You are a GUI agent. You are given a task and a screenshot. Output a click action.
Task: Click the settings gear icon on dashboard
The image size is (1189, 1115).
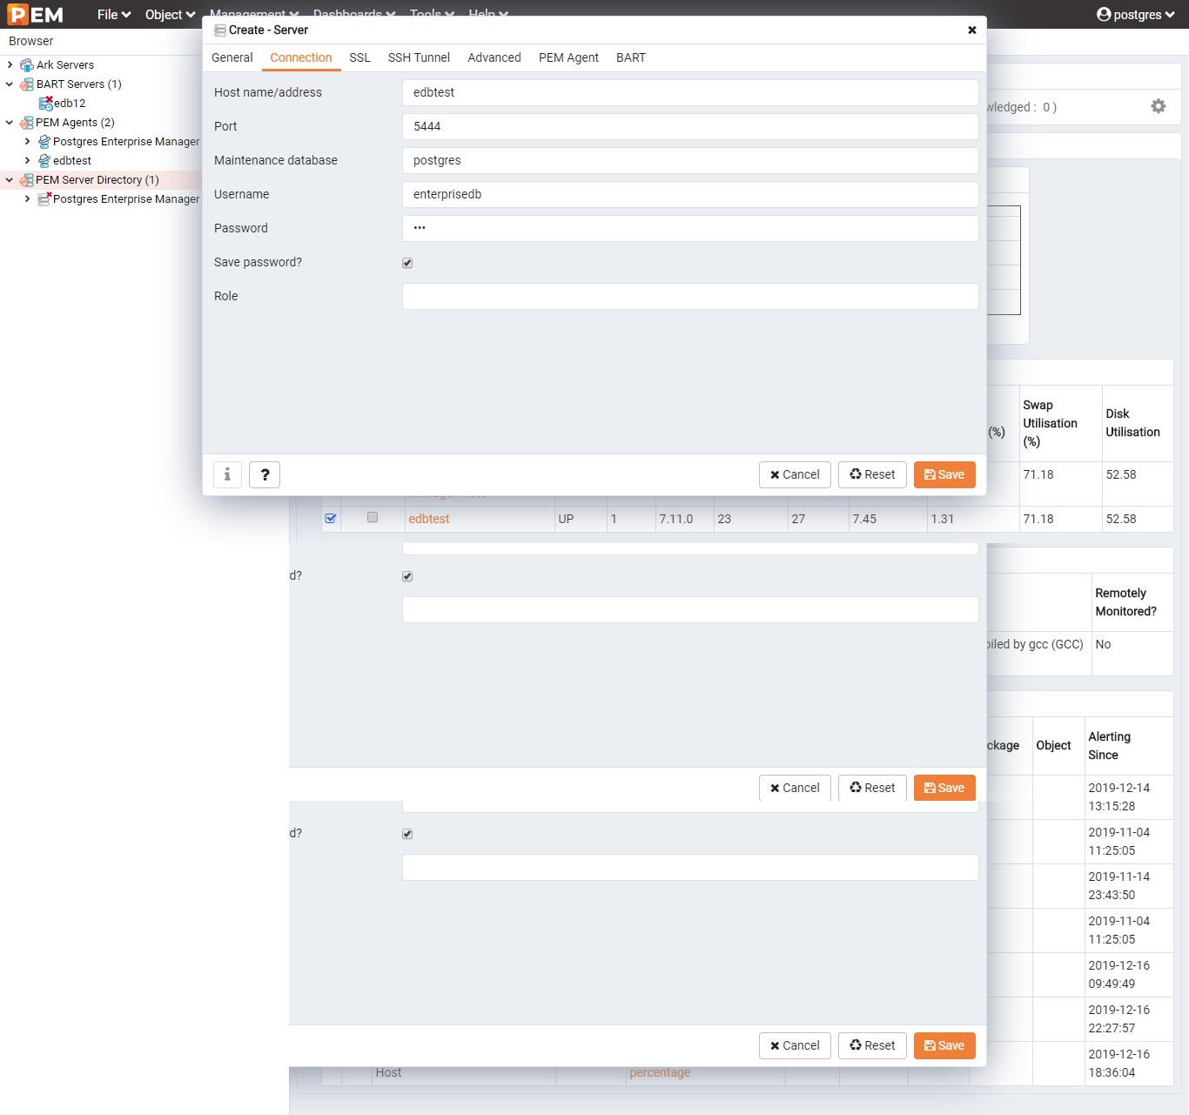tap(1158, 106)
